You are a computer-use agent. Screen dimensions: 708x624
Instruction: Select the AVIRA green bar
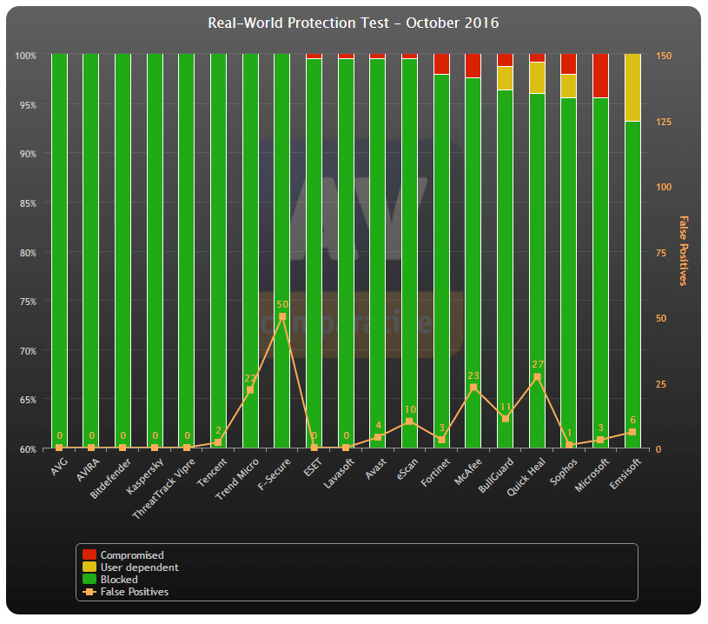tap(90, 251)
